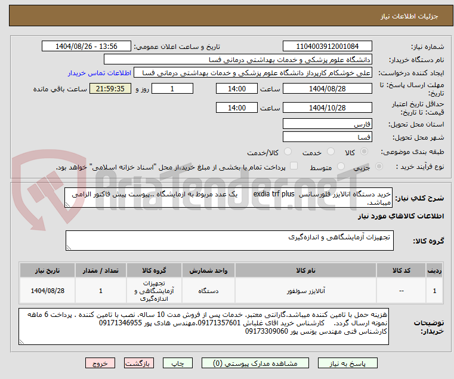This screenshot has height=379, width=454.
Task: Click the شرح کلی نیاز description text area
Action: point(228,198)
